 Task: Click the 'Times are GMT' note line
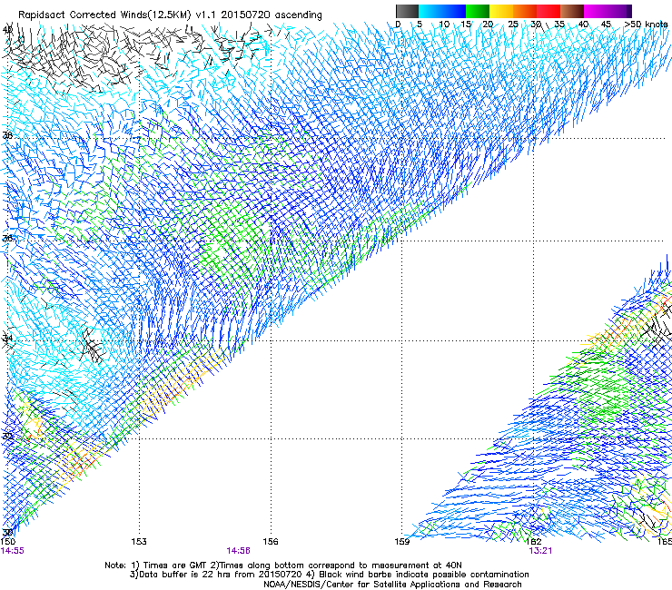click(x=283, y=565)
